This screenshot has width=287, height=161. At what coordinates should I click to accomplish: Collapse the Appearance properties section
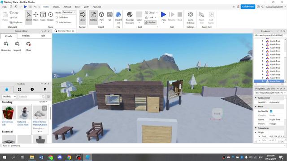coord(256,98)
